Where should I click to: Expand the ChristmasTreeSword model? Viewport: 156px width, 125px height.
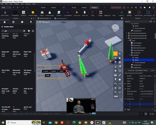coord(127,33)
